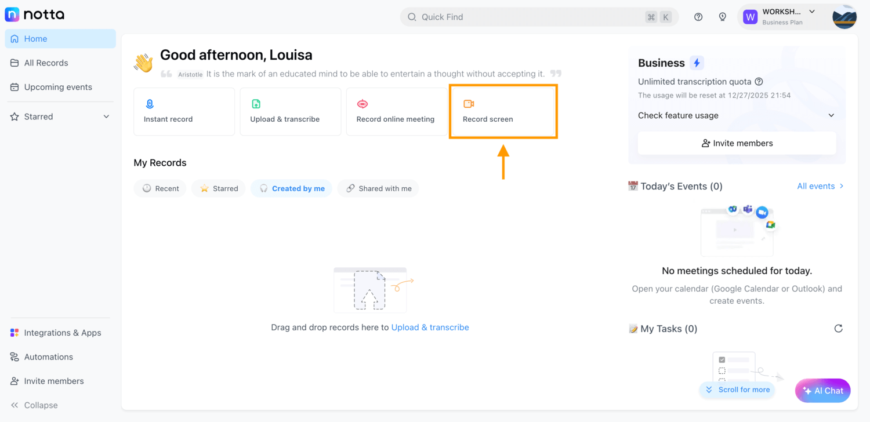Open the Home sidebar item
Screen dimensions: 870x422
tap(60, 39)
